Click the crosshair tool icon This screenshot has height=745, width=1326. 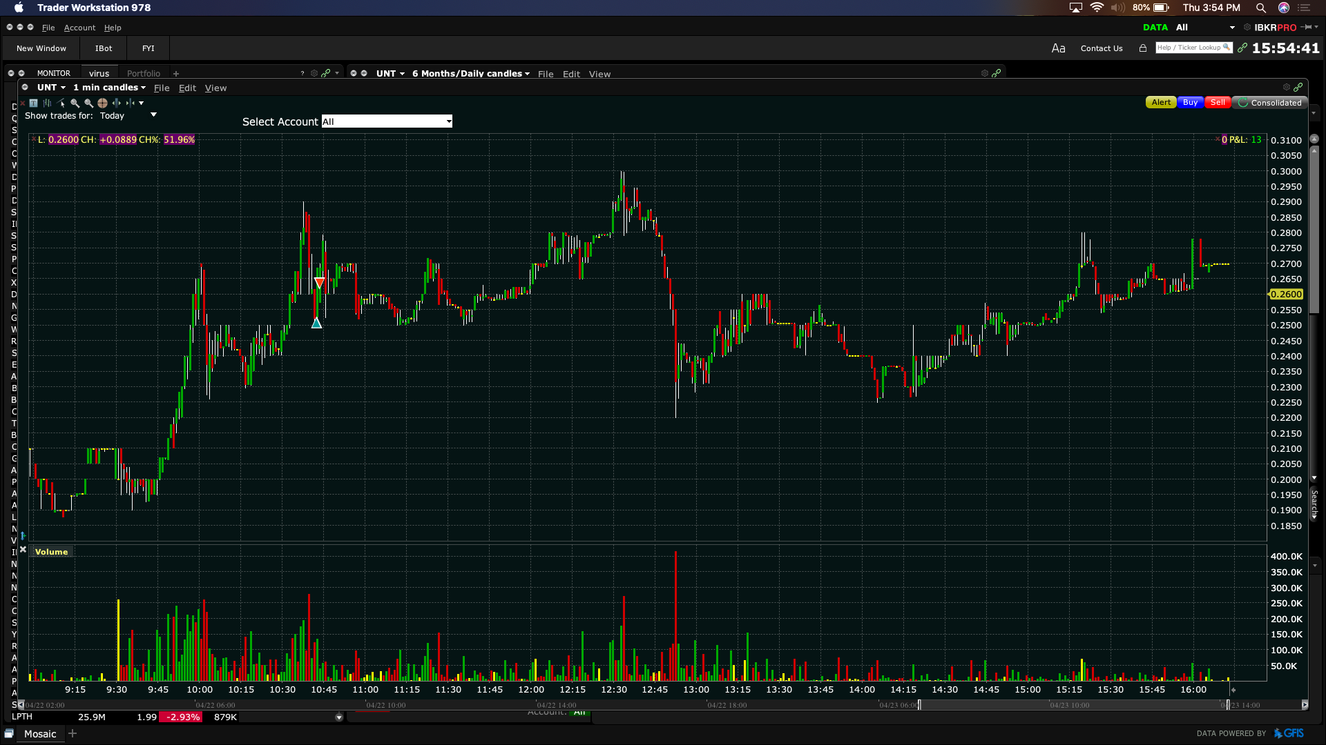tap(102, 103)
